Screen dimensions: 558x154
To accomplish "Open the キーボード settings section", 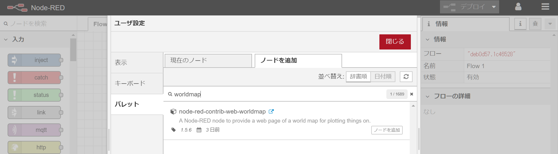I will click(x=137, y=84).
